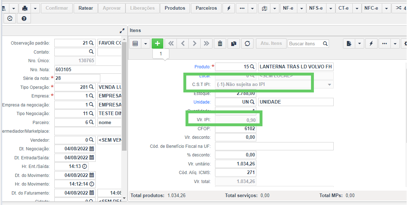Open the help question mark icon
407x205 pixels.
tap(24, 19)
